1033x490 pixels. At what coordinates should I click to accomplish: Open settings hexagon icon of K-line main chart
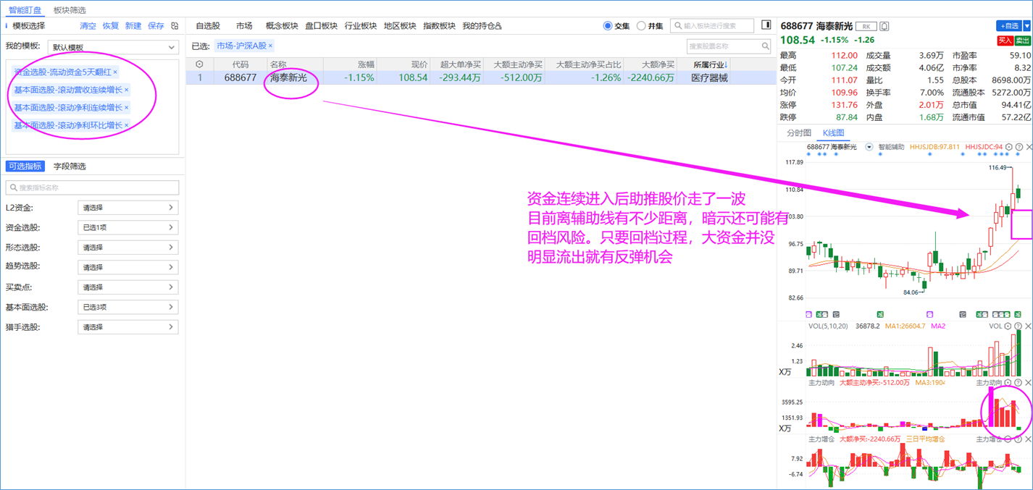(1008, 147)
